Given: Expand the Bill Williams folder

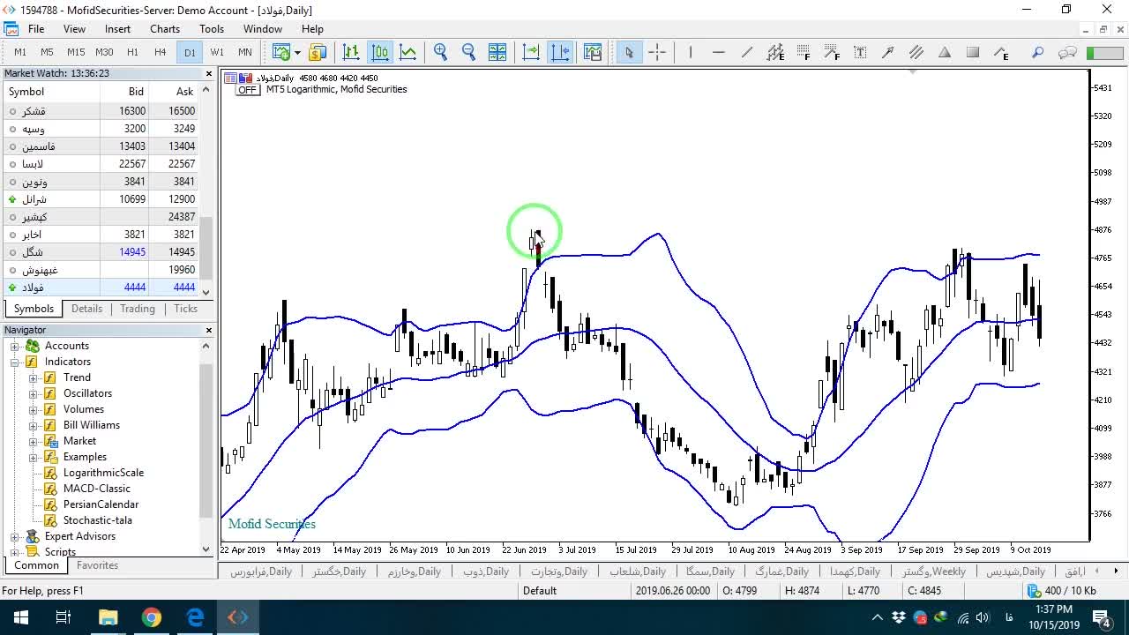Looking at the screenshot, I should pos(34,425).
